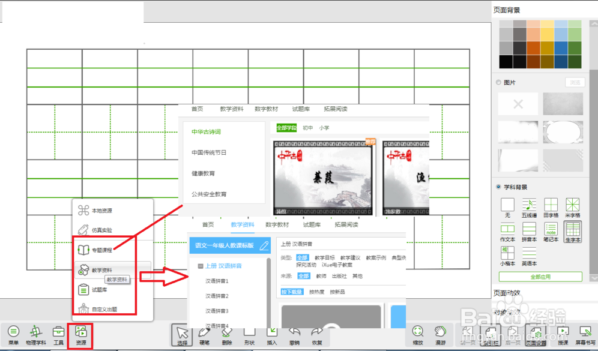Activate the 选择 select arrow tool
598x351 pixels.
[183, 335]
